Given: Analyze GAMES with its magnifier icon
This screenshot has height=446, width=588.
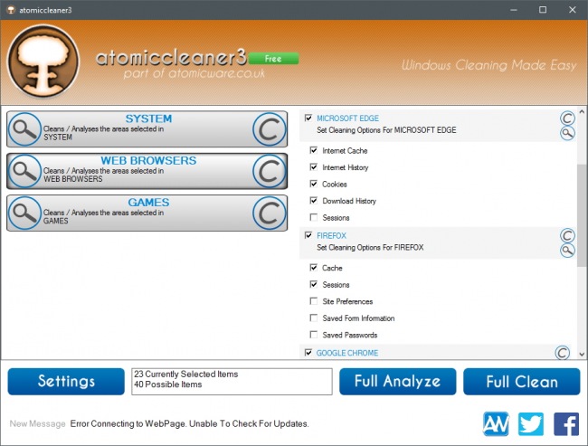Looking at the screenshot, I should coord(24,214).
